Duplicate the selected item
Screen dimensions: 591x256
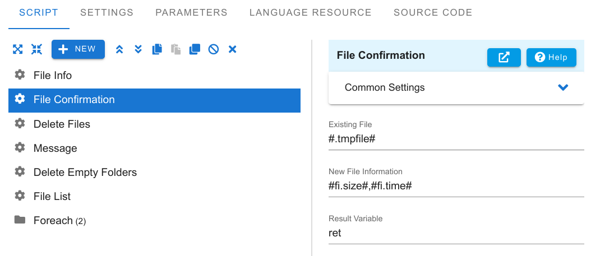pyautogui.click(x=195, y=49)
